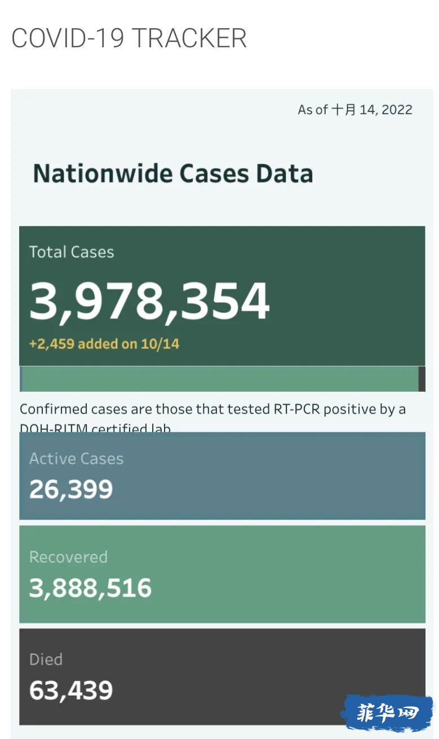Click the 3,978,354 total cases figure
This screenshot has width=439, height=739.
click(x=149, y=301)
